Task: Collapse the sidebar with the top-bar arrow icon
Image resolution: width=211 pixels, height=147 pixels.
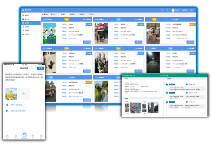Action: click(43, 10)
